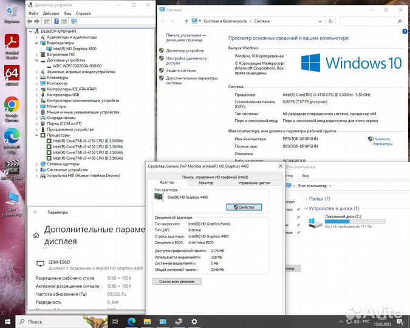The image size is (410, 328).
Task: Open the 'Защита системы' link
Action: coord(181,70)
